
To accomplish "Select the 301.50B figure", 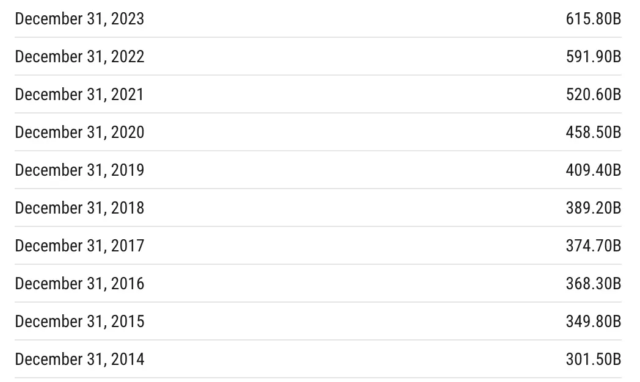I will [593, 359].
